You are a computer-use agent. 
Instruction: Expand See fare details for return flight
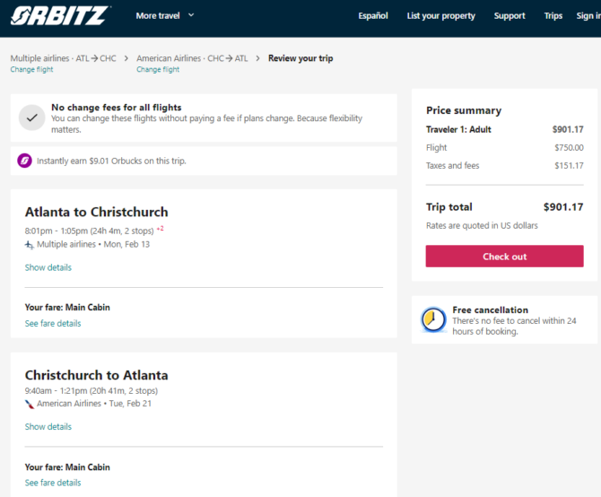[x=53, y=483]
